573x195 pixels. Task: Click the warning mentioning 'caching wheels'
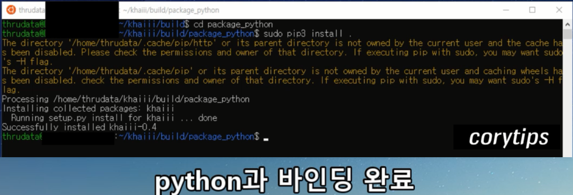tap(282, 80)
